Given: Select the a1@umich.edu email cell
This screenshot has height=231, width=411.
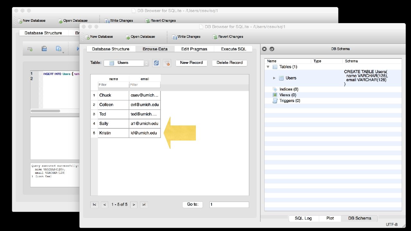Looking at the screenshot, I should tap(145, 124).
